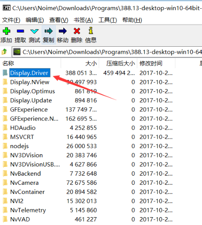Select the MSVCRT folder icon

[x=5, y=137]
